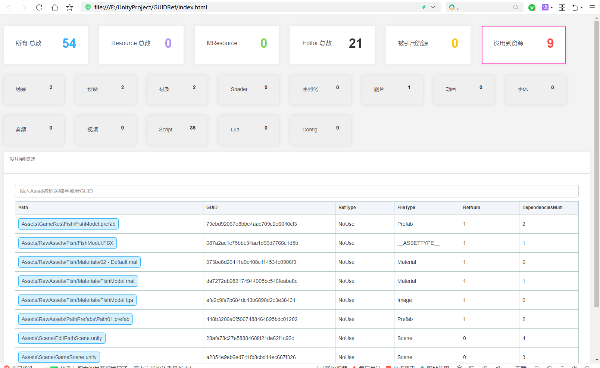
Task: Filter by 序列化 category tile
Action: (321, 90)
